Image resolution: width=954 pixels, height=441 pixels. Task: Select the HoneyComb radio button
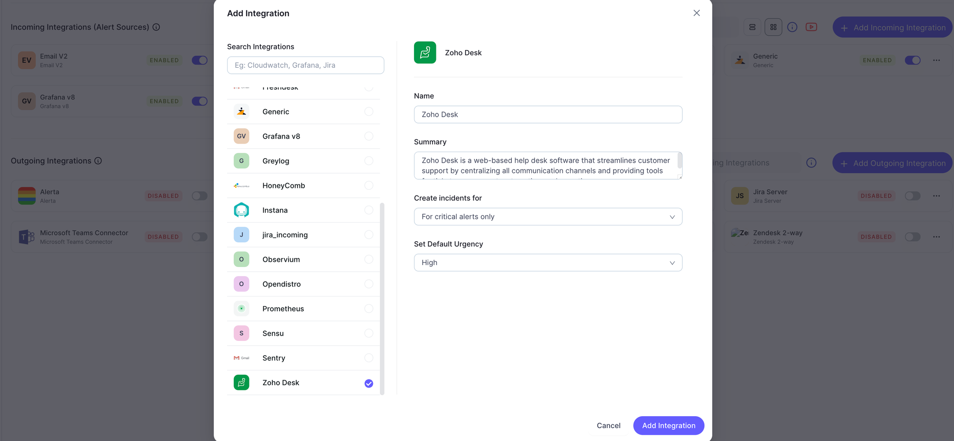[369, 185]
